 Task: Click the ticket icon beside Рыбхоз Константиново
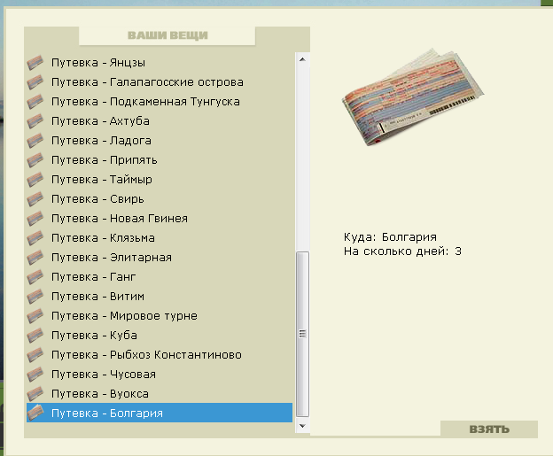click(35, 355)
